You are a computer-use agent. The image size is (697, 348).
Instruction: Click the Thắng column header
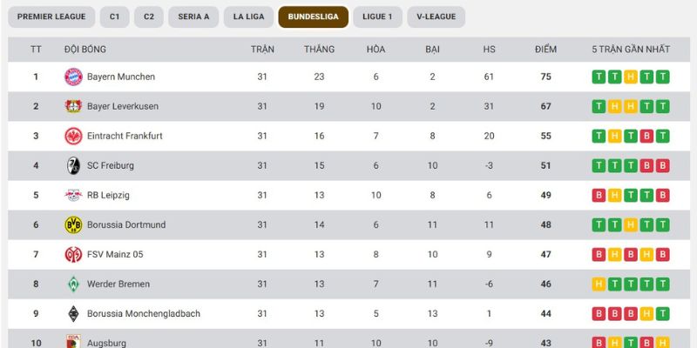pyautogui.click(x=319, y=49)
